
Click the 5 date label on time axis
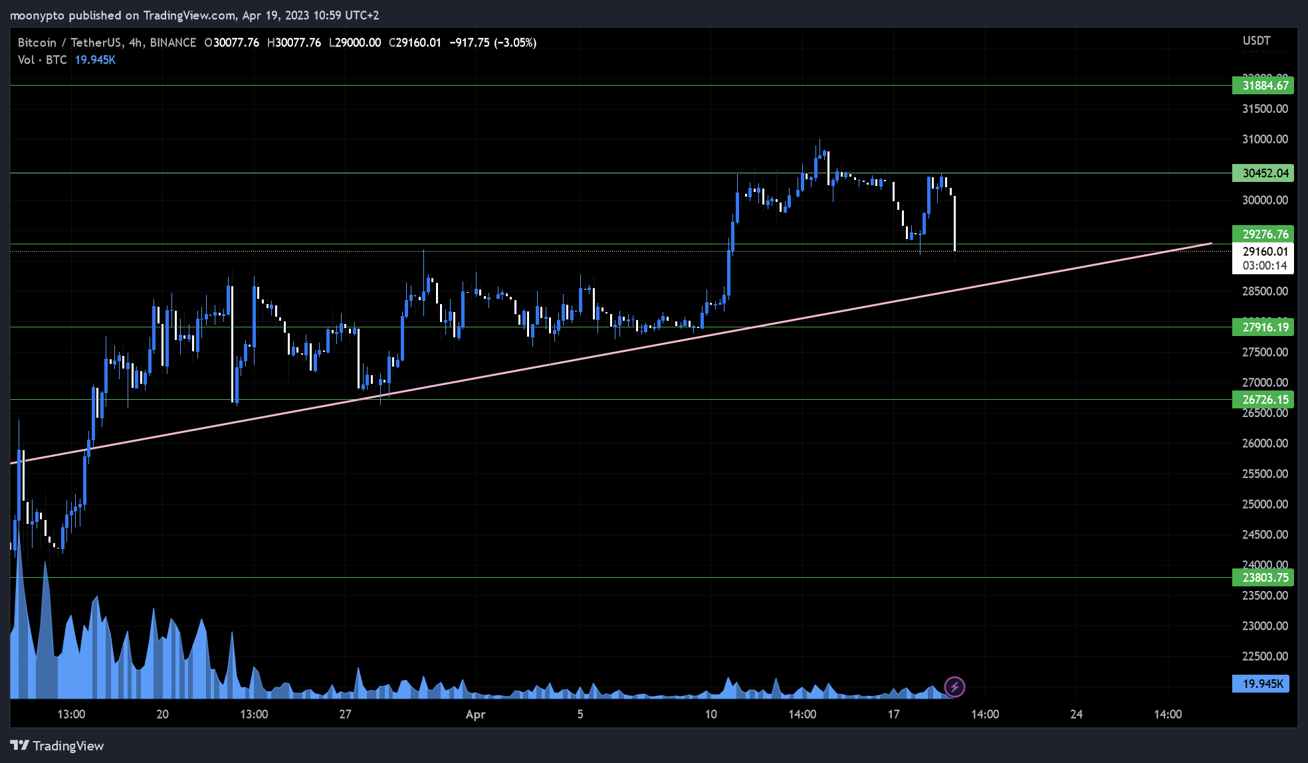pyautogui.click(x=580, y=714)
